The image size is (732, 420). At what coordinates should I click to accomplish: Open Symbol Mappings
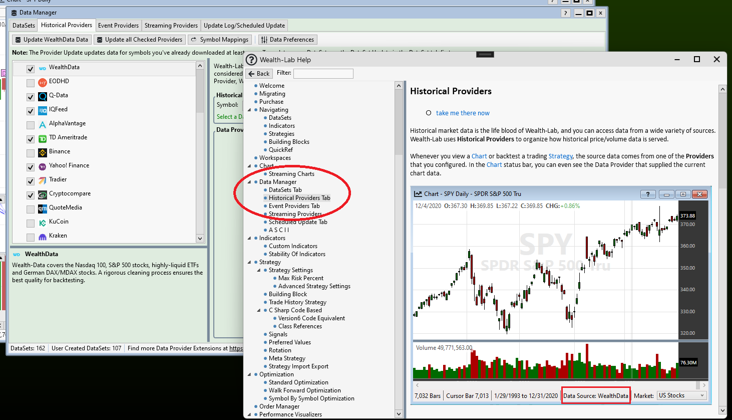coord(220,40)
